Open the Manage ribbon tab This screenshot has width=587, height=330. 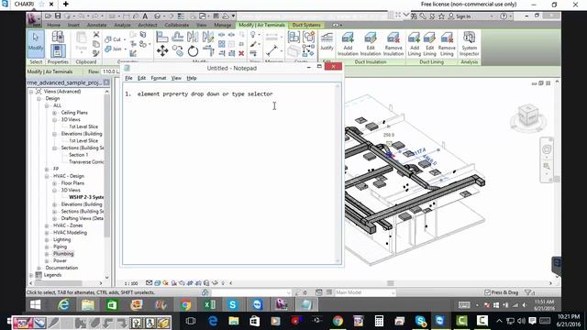pos(222,25)
